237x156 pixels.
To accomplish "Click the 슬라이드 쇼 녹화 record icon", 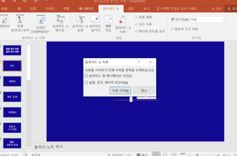I will 123,20.
